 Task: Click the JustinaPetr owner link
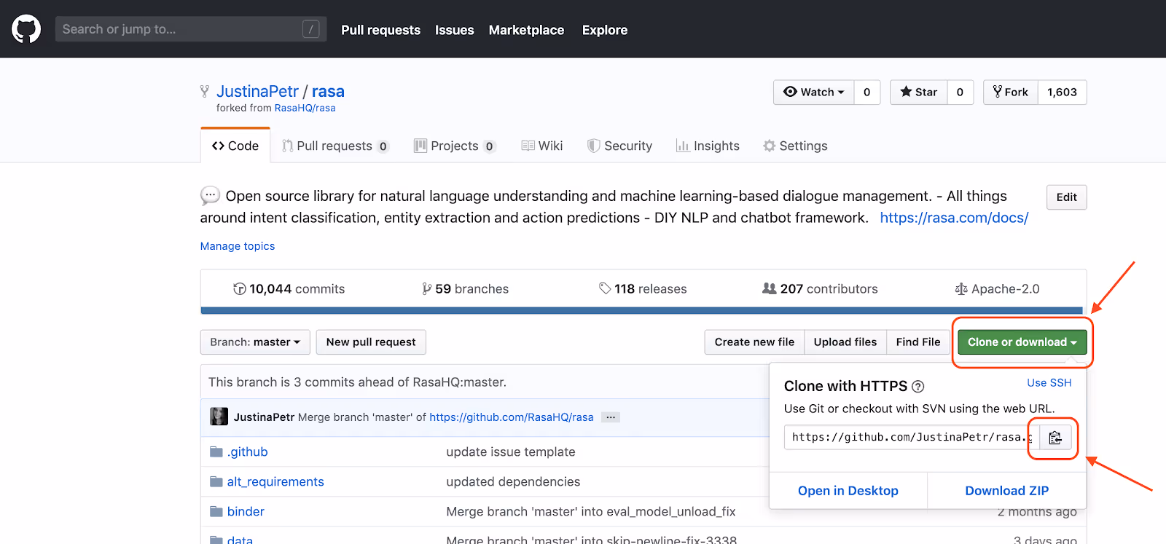257,92
